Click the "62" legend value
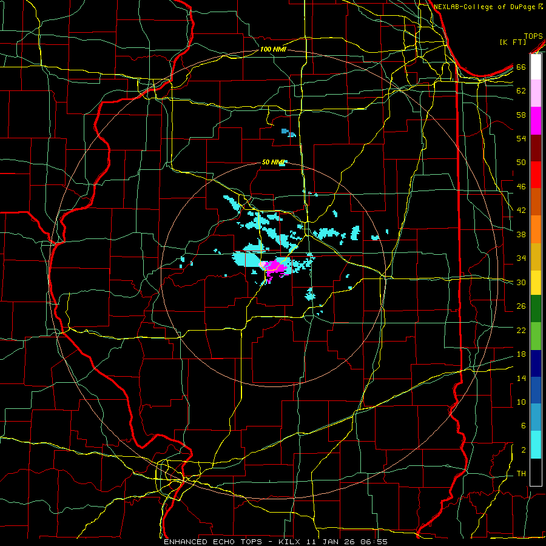546x546 pixels. coord(521,91)
